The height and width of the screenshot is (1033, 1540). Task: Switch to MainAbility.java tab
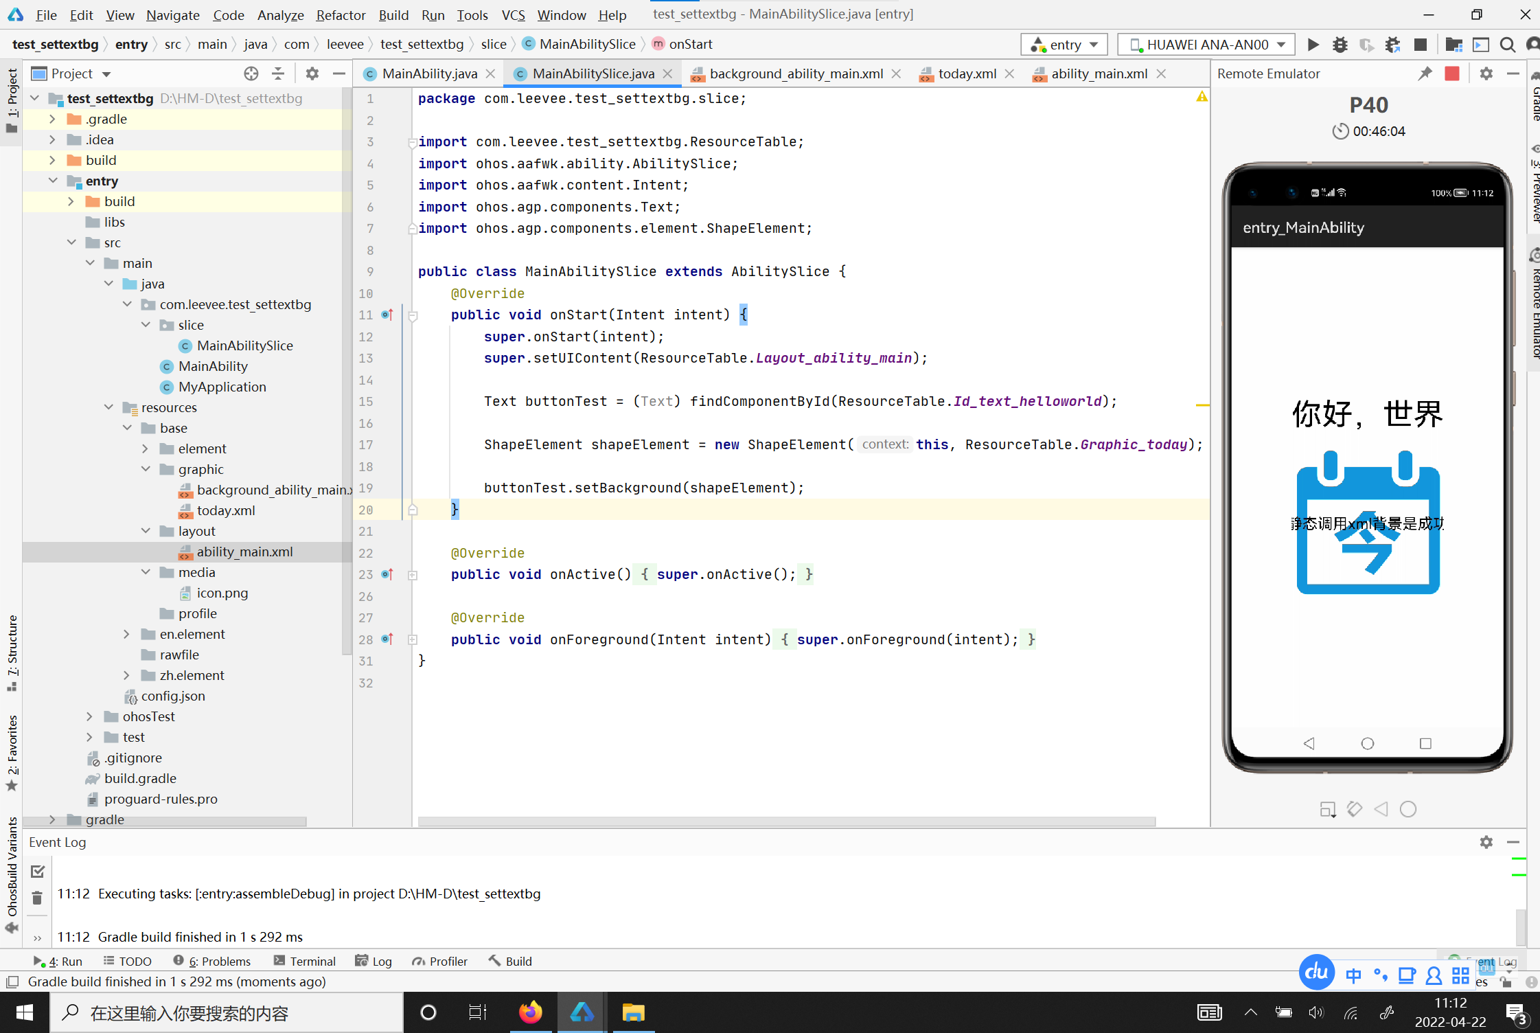(x=429, y=73)
